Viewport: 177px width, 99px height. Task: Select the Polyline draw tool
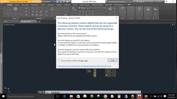[9, 9]
